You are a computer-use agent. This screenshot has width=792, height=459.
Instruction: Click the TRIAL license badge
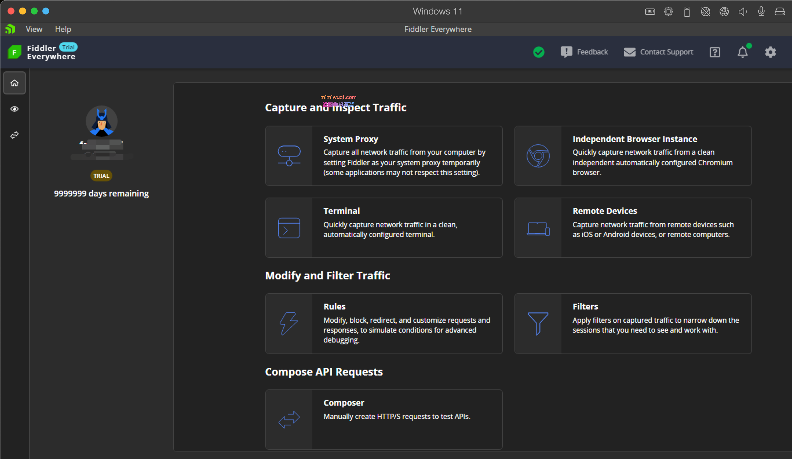pyautogui.click(x=101, y=176)
